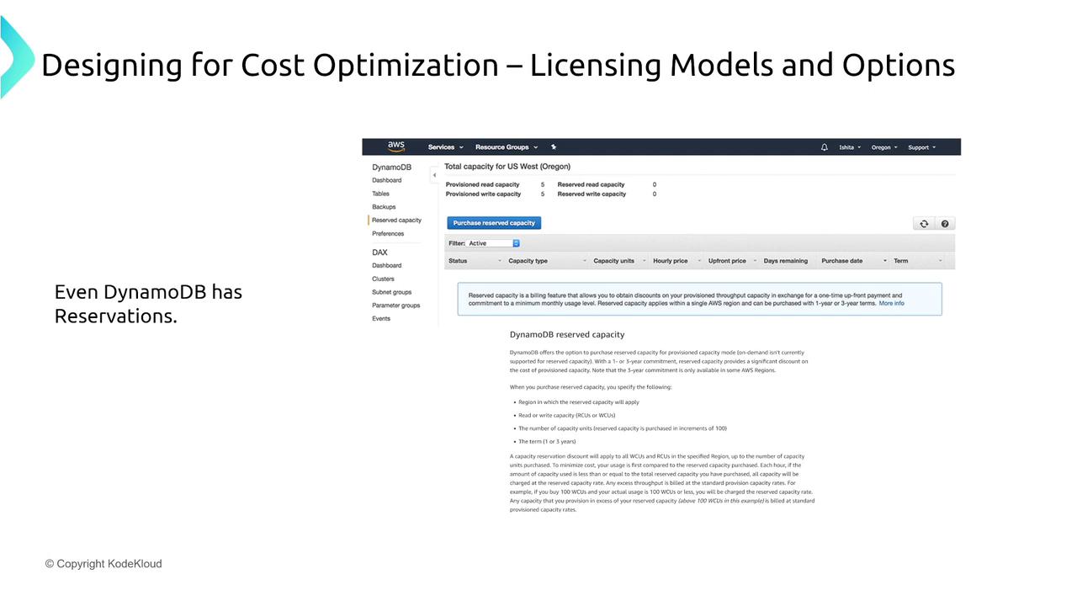Click the DynamoDB sidebar heading
The height and width of the screenshot is (606, 1077).
[x=392, y=167]
